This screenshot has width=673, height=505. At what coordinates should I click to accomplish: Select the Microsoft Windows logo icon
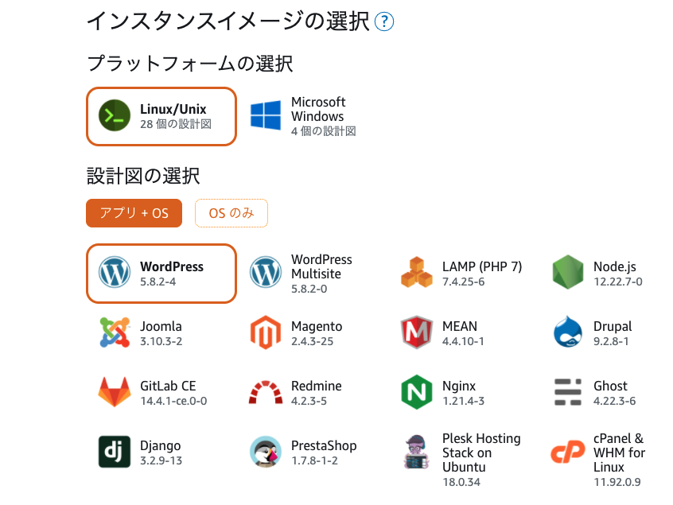pos(266,115)
